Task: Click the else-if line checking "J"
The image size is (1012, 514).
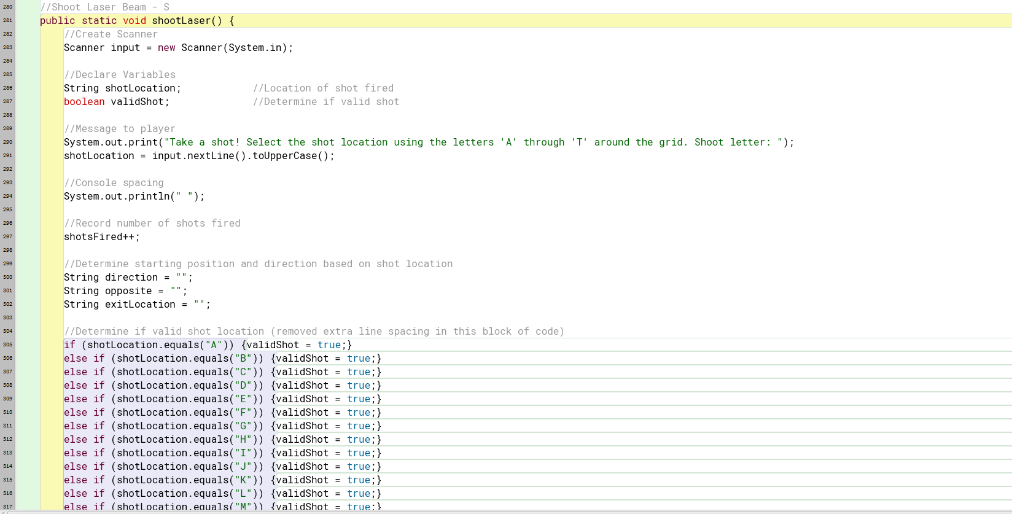Action: pyautogui.click(x=223, y=467)
